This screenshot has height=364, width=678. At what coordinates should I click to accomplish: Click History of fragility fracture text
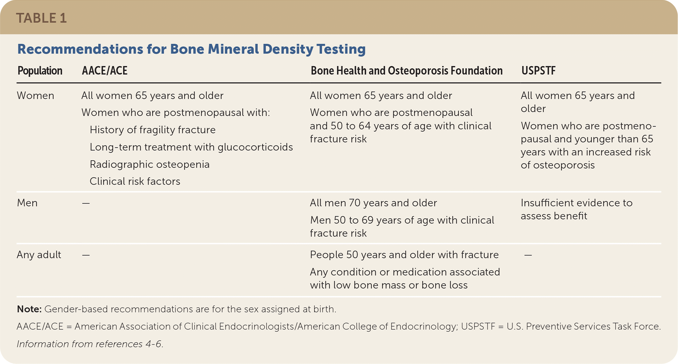(153, 130)
